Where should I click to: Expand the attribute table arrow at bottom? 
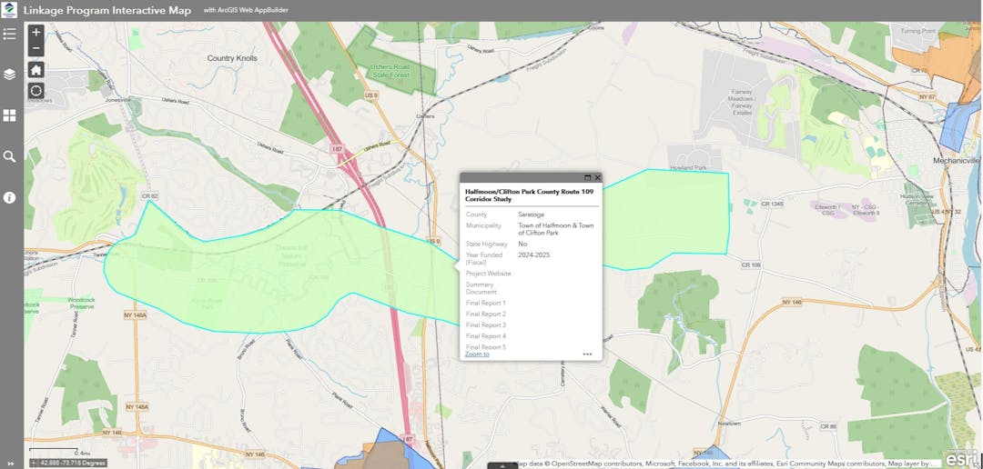coord(501,465)
